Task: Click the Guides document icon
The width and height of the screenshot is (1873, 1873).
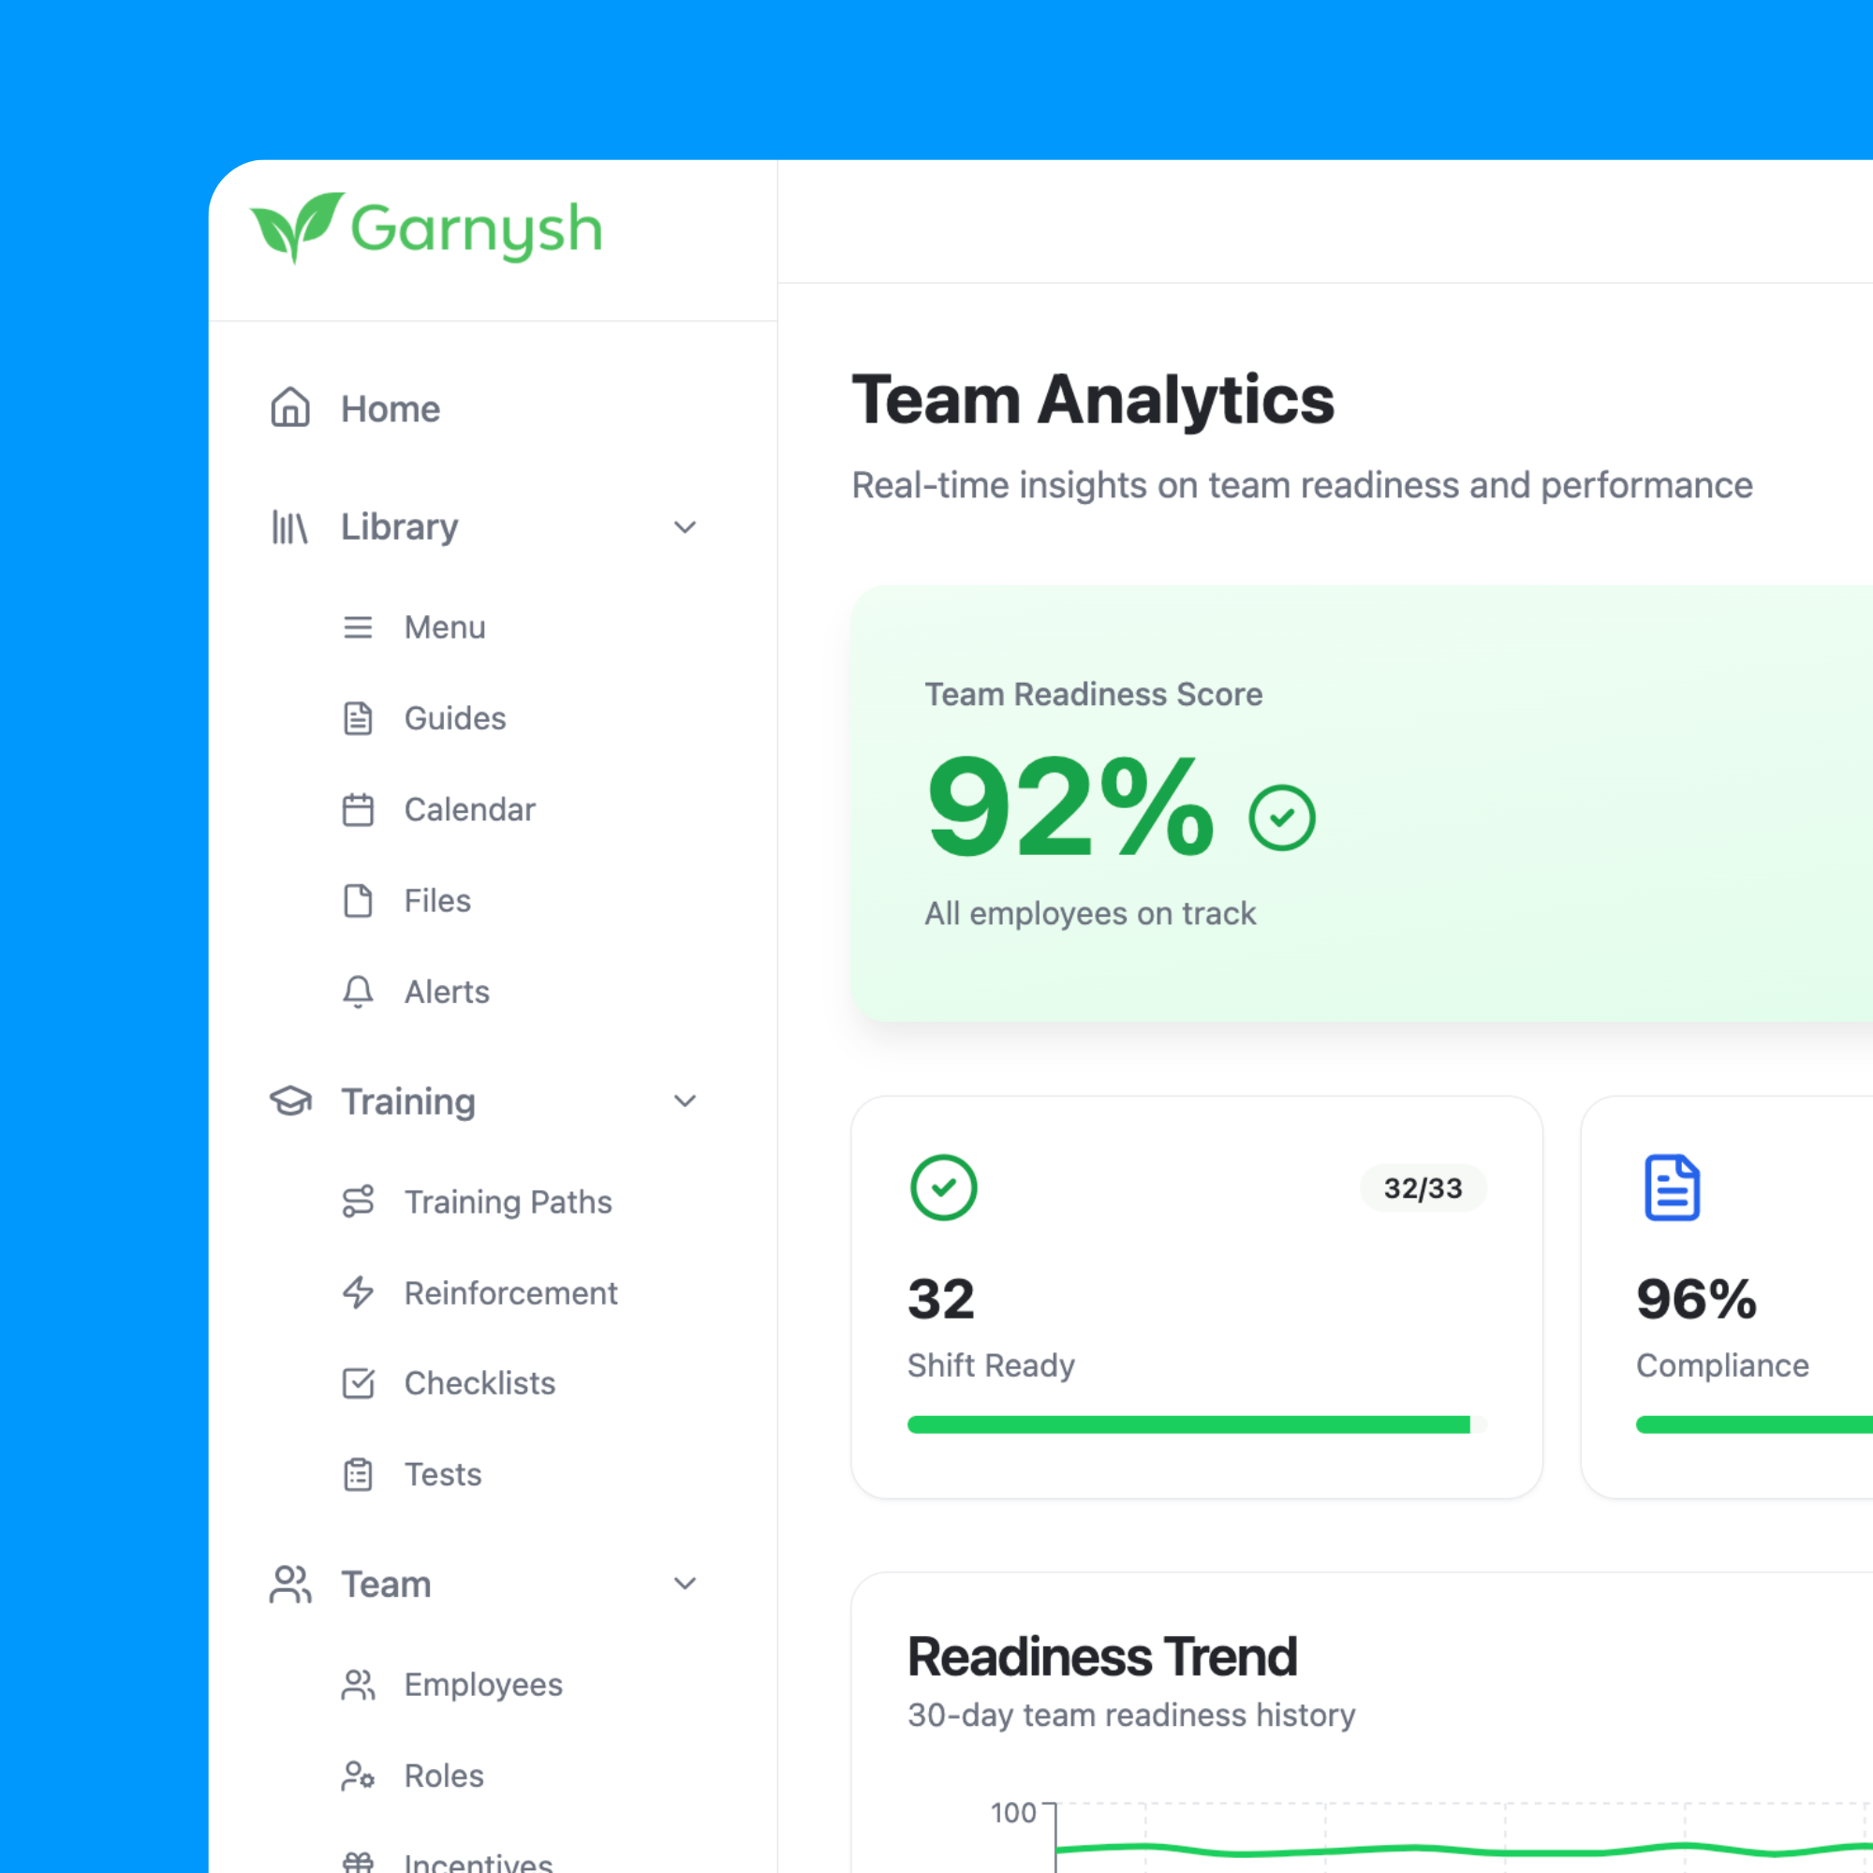Action: (358, 718)
